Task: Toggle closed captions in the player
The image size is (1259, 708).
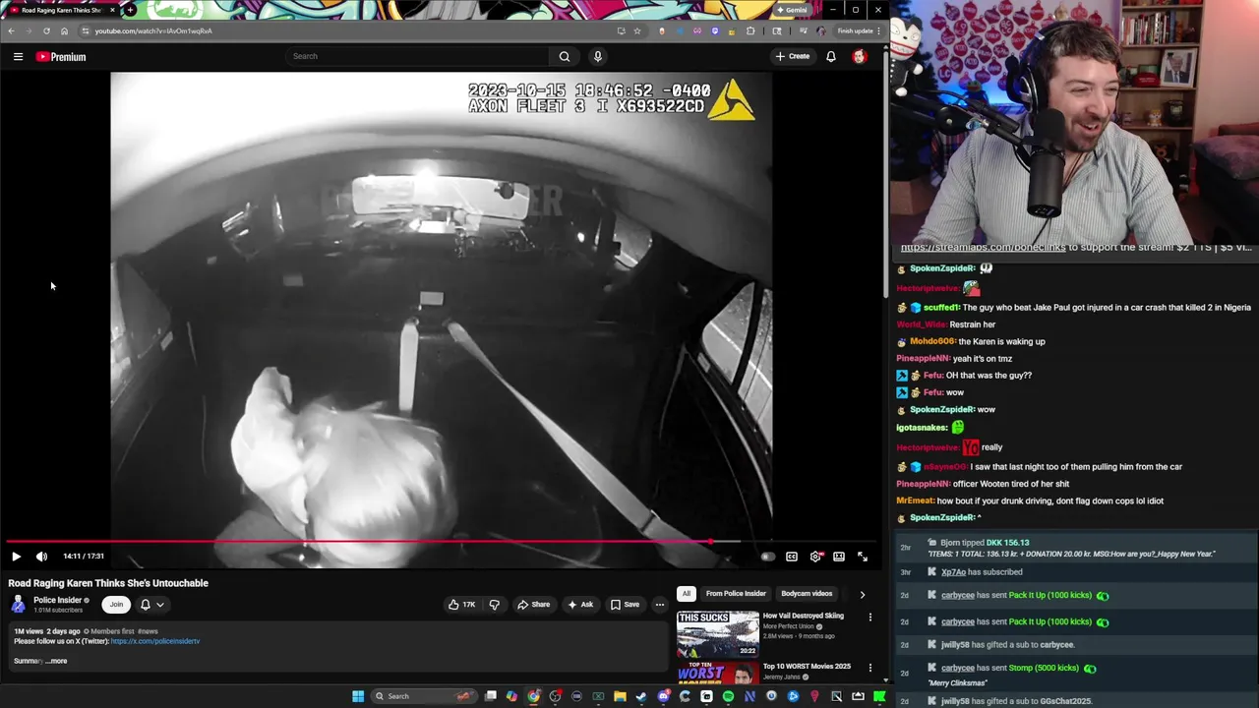Action: click(x=792, y=557)
